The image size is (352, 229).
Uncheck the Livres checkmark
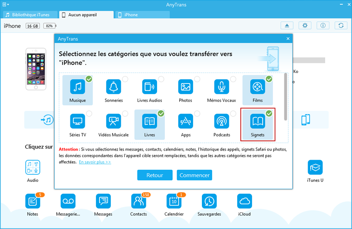(x=161, y=114)
